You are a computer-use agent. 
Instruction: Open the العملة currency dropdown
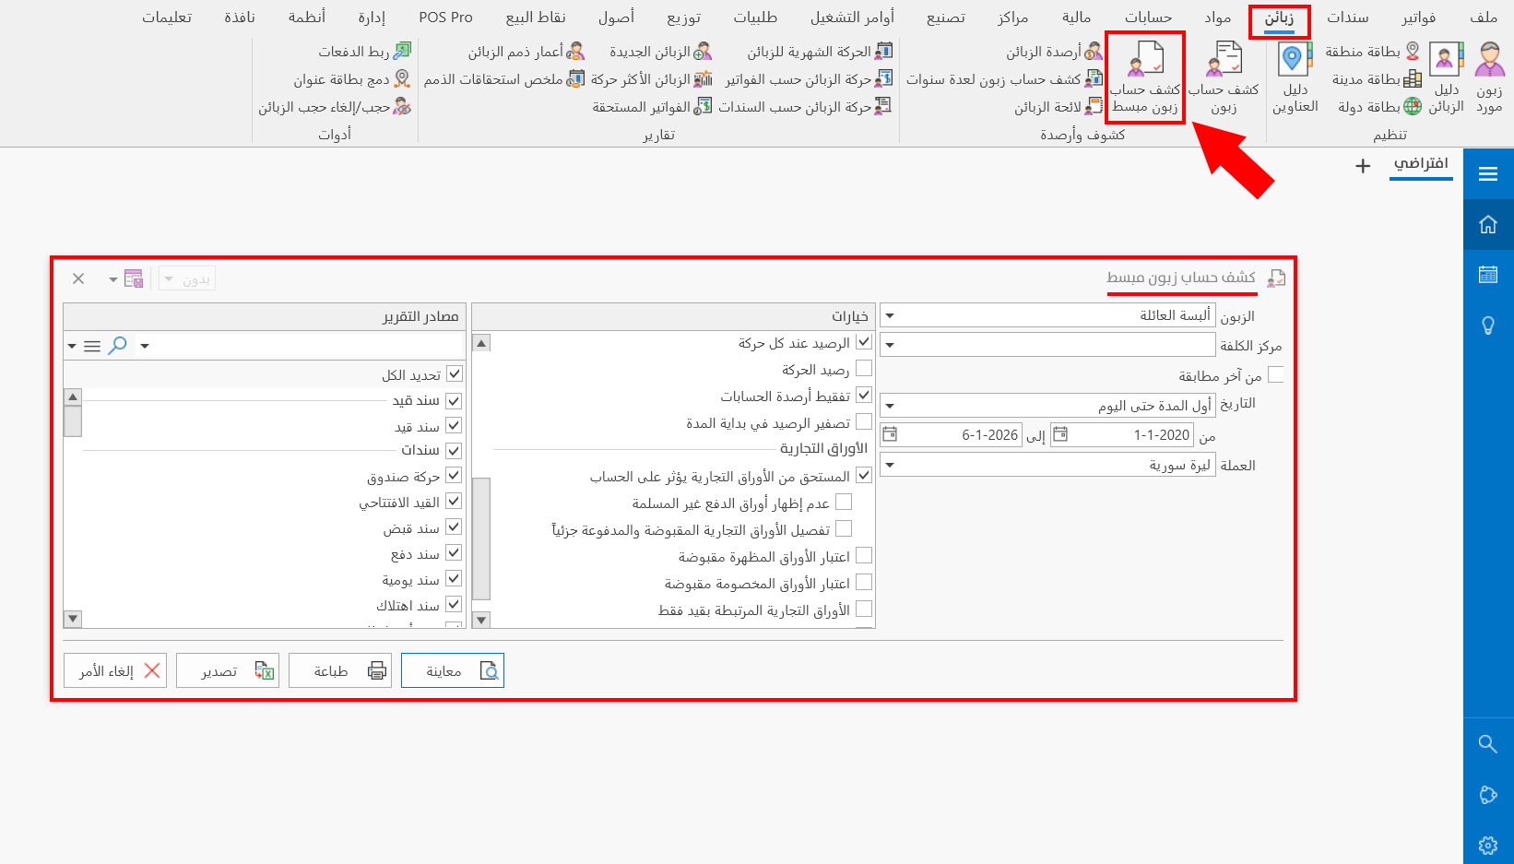pos(889,464)
